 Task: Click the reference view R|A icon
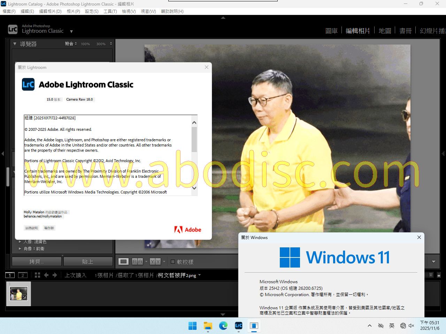137,262
